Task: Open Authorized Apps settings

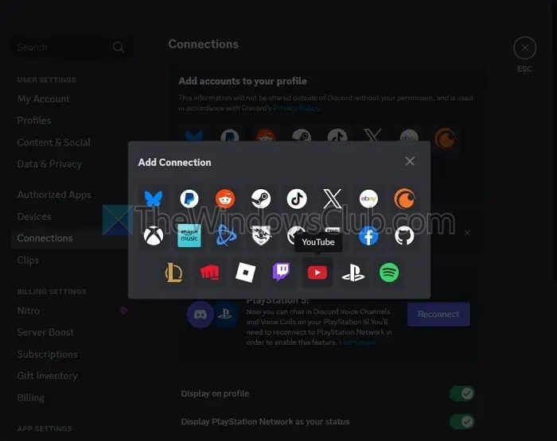Action: [54, 195]
